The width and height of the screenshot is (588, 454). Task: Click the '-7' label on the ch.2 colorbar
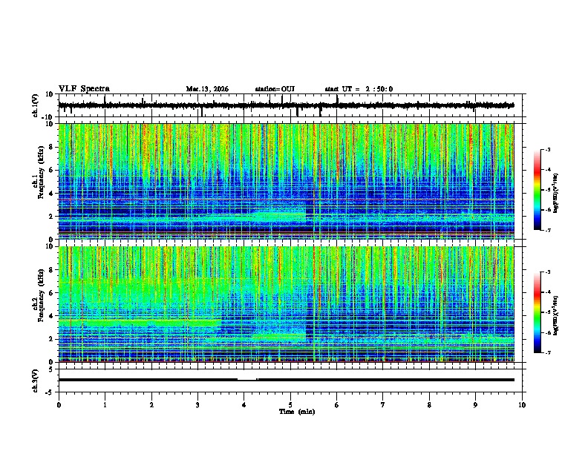tap(548, 353)
